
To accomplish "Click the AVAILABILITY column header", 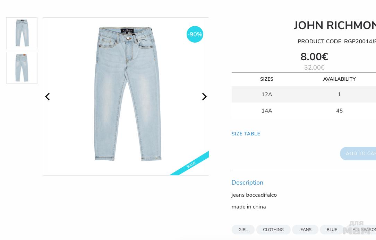I will coord(339,79).
